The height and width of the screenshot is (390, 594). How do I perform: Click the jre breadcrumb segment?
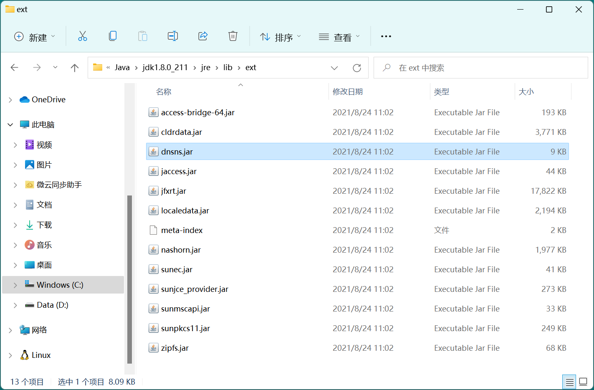[x=206, y=68]
